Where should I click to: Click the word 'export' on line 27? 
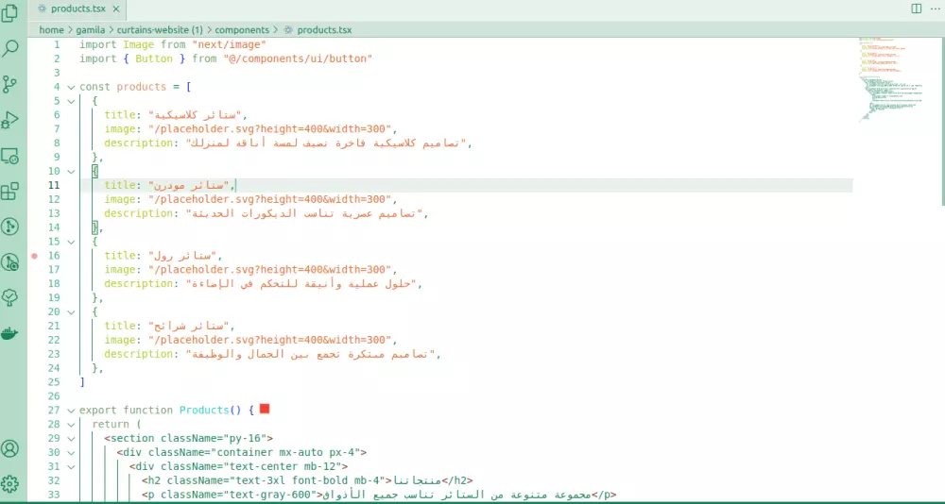coord(97,411)
